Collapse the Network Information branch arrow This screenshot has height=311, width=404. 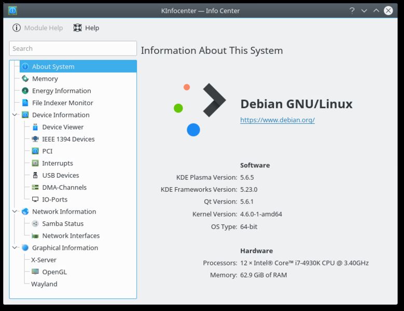pos(15,211)
